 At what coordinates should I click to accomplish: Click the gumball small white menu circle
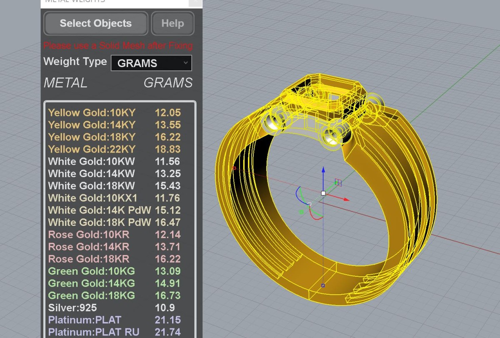tap(309, 204)
